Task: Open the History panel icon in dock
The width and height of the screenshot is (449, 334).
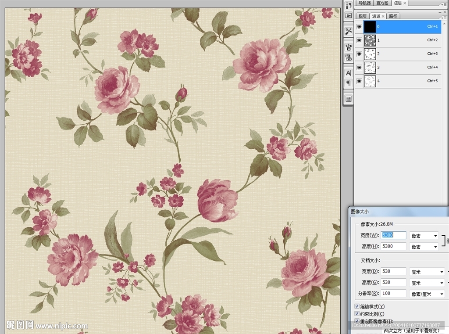Action: (349, 5)
